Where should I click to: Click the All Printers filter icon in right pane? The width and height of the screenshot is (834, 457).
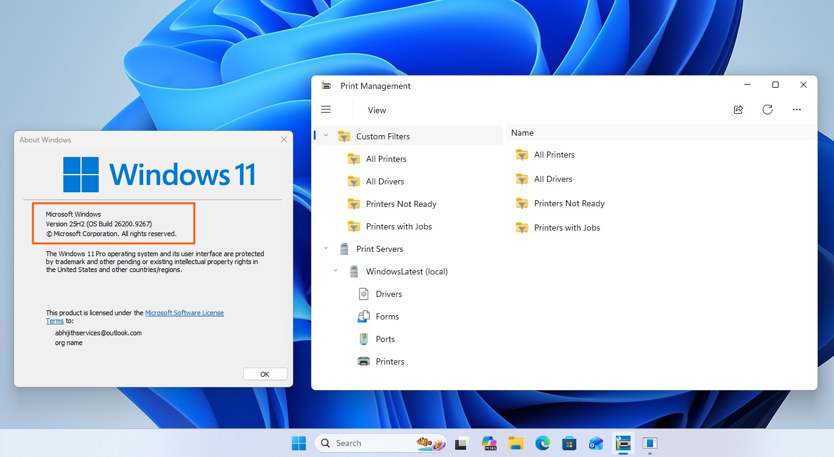(x=521, y=155)
